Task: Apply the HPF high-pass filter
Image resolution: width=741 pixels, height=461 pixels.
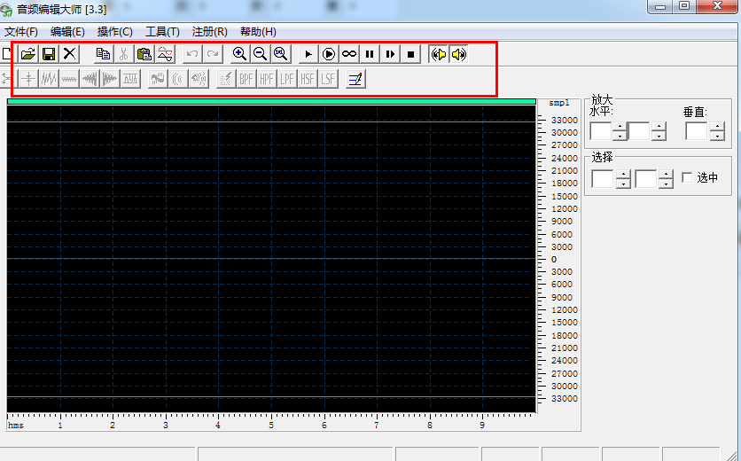Action: coord(267,79)
